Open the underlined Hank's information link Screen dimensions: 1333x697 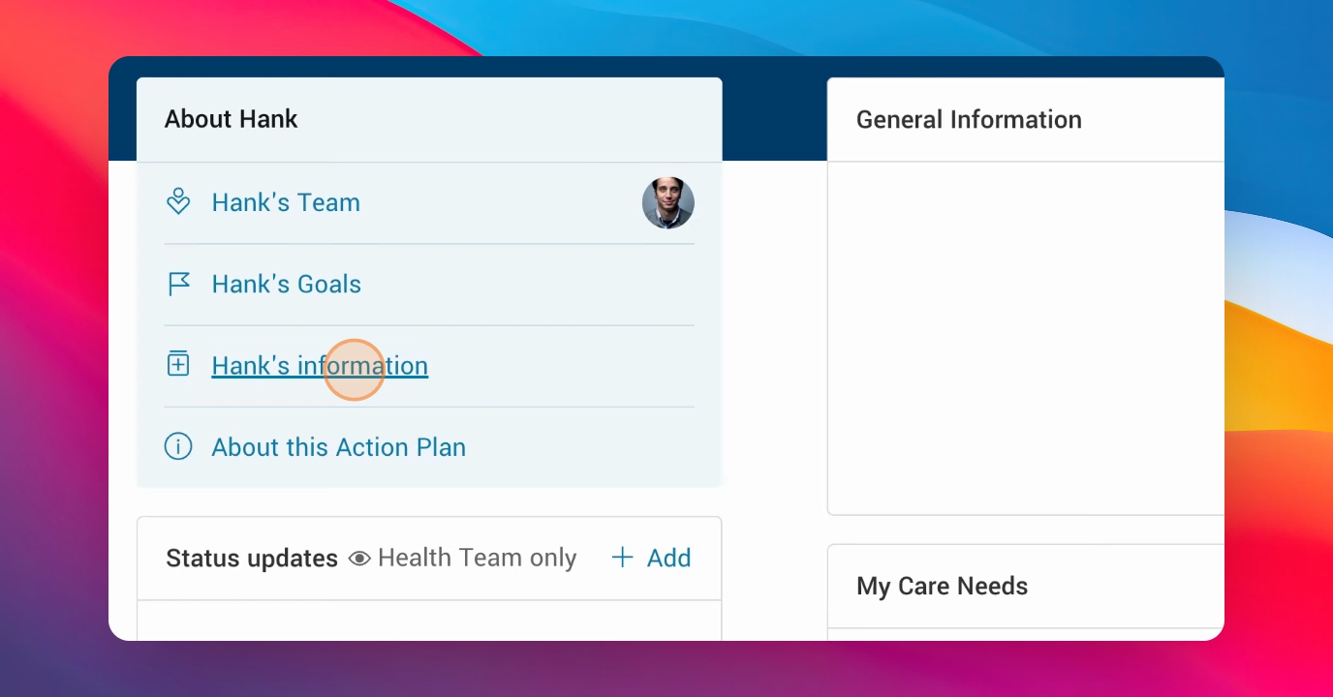click(x=320, y=366)
